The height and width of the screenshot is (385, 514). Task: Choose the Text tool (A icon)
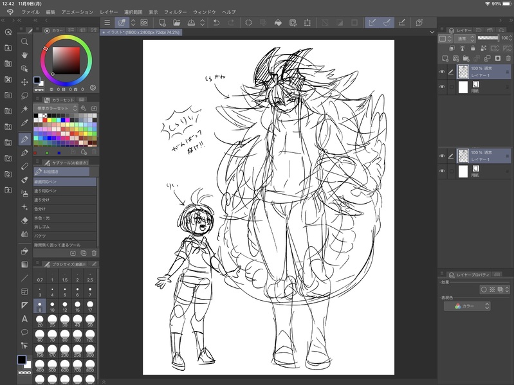coord(24,319)
